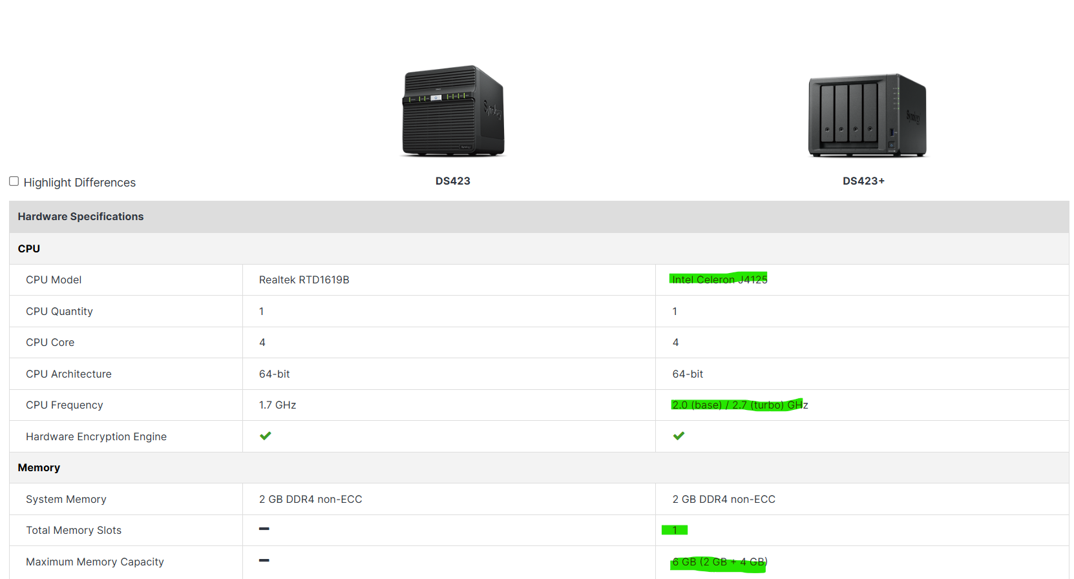Click the CPU Quantity row label
1074x579 pixels.
pos(59,312)
